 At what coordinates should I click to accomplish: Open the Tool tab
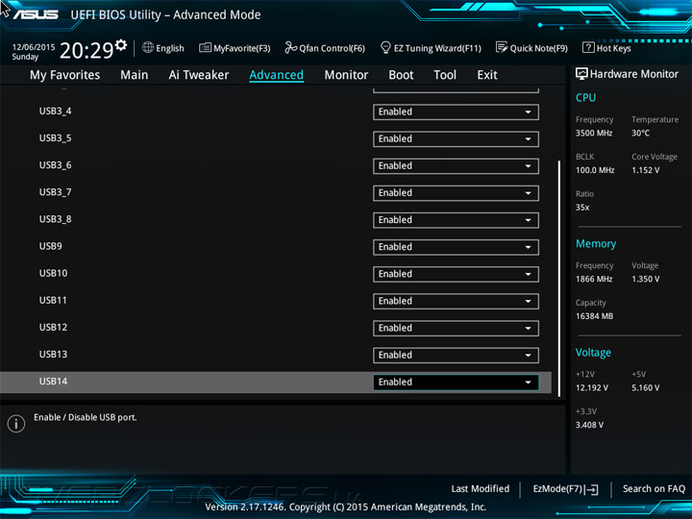pyautogui.click(x=445, y=75)
